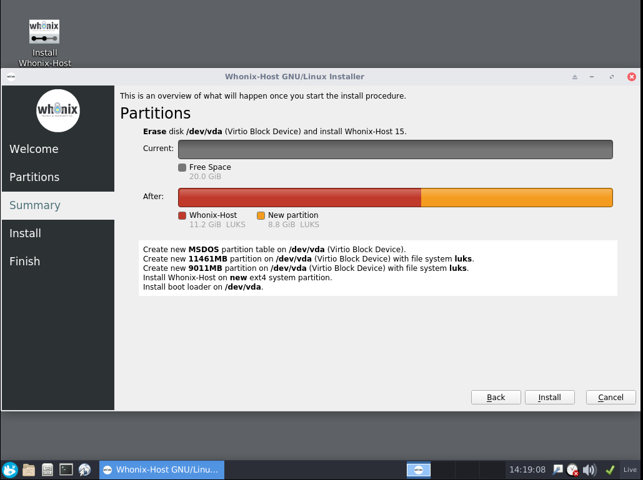643x480 pixels.
Task: Select the Partitions step in sidebar
Action: pos(34,177)
